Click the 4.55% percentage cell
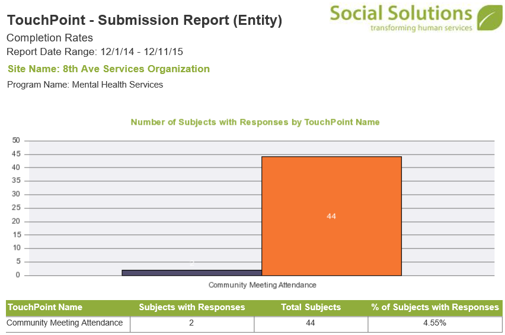The width and height of the screenshot is (505, 335). [x=435, y=324]
